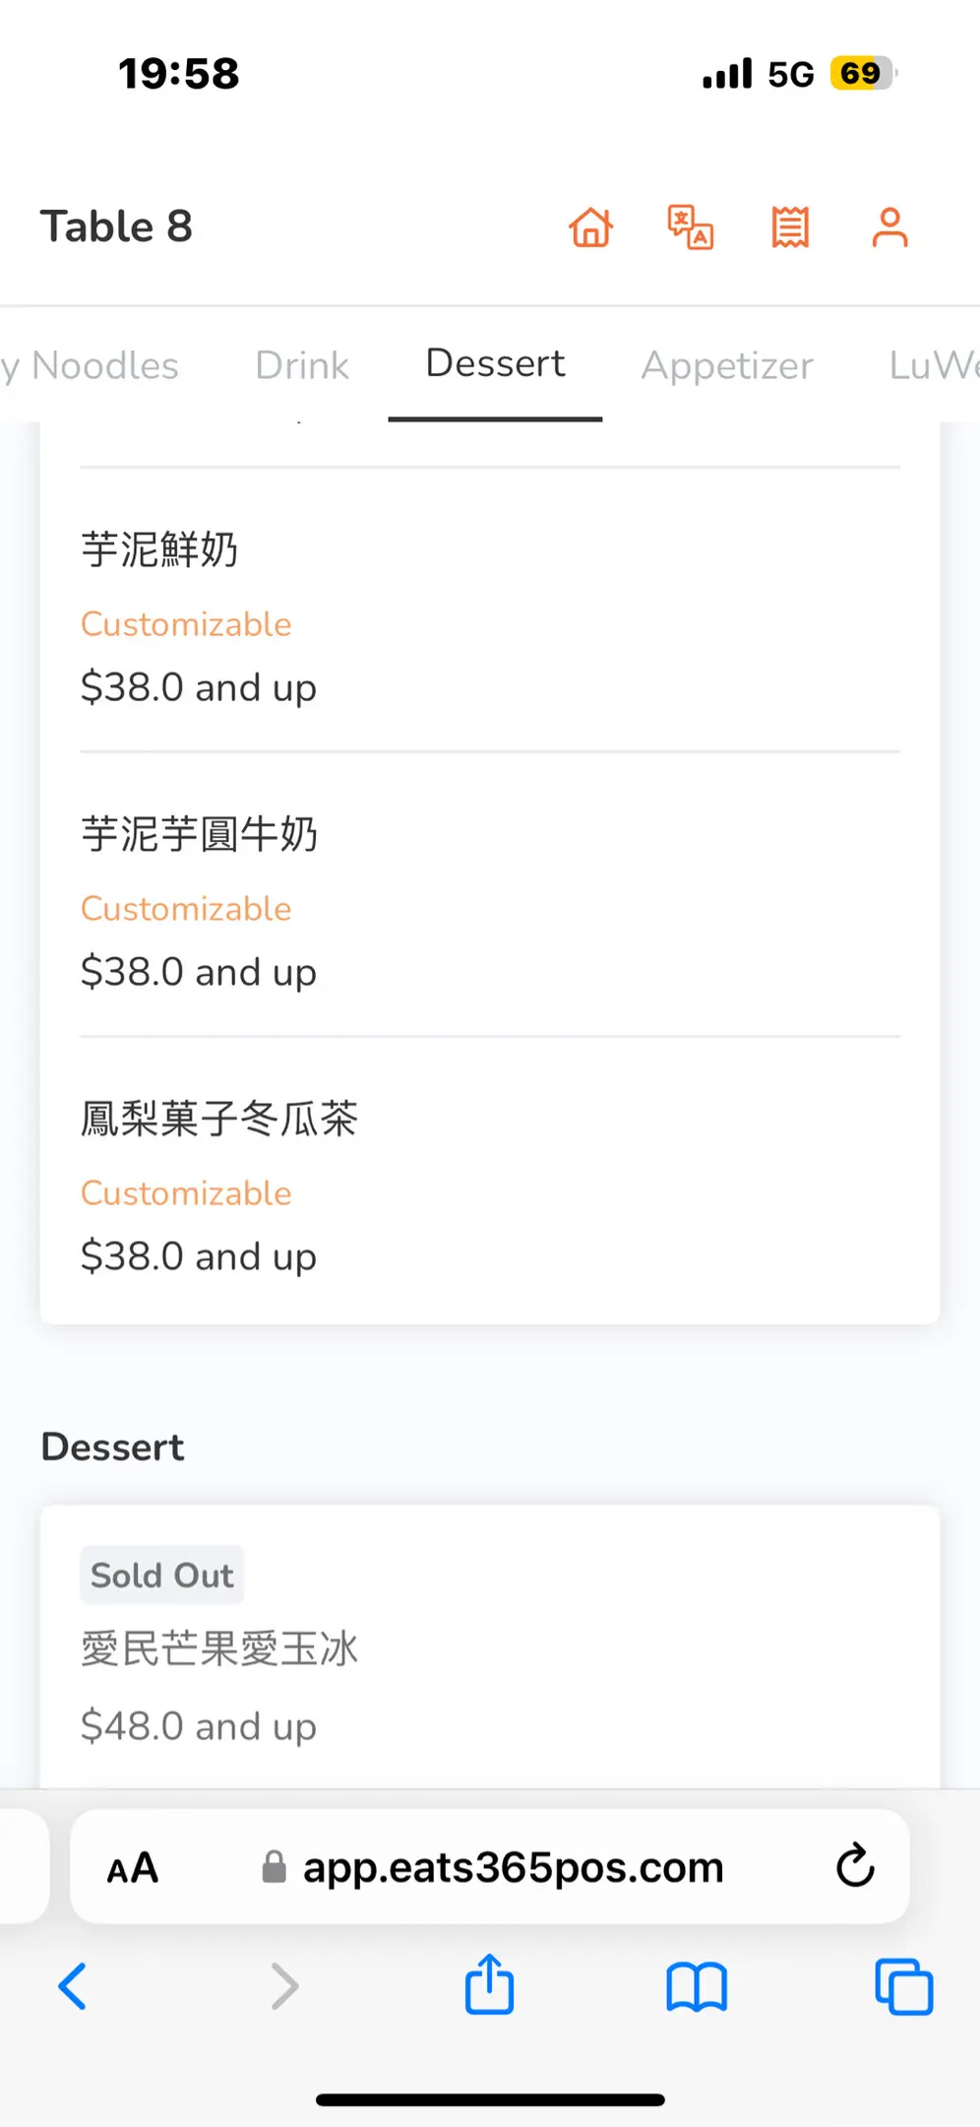Switch to the Drink tab
The height and width of the screenshot is (2127, 980).
[302, 365]
